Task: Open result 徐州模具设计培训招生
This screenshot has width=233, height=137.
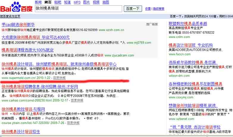Action: pos(21,132)
